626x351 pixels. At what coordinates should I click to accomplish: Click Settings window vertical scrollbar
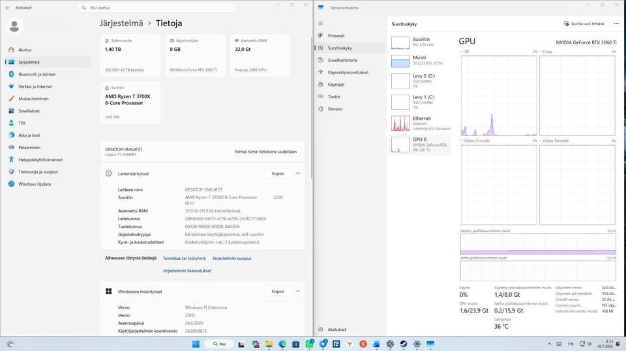[x=312, y=107]
